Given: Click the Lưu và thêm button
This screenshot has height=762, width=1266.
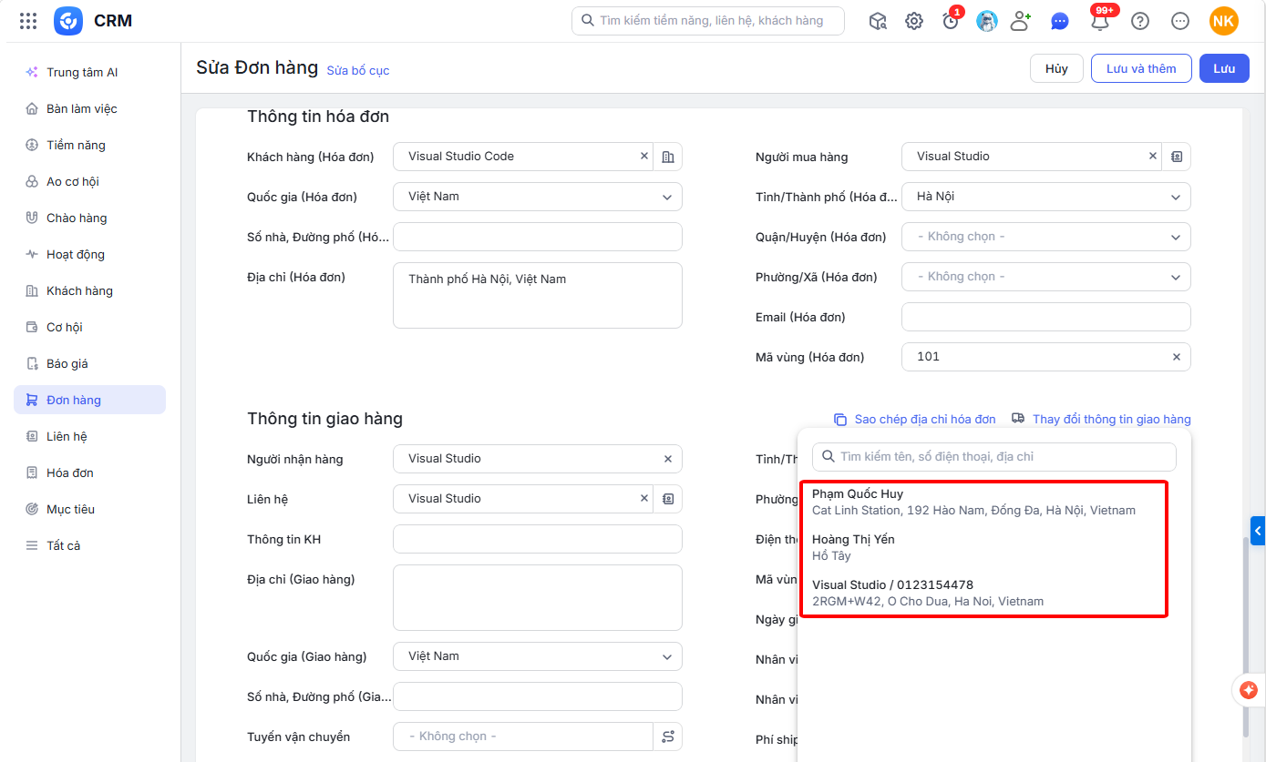Looking at the screenshot, I should (x=1141, y=68).
